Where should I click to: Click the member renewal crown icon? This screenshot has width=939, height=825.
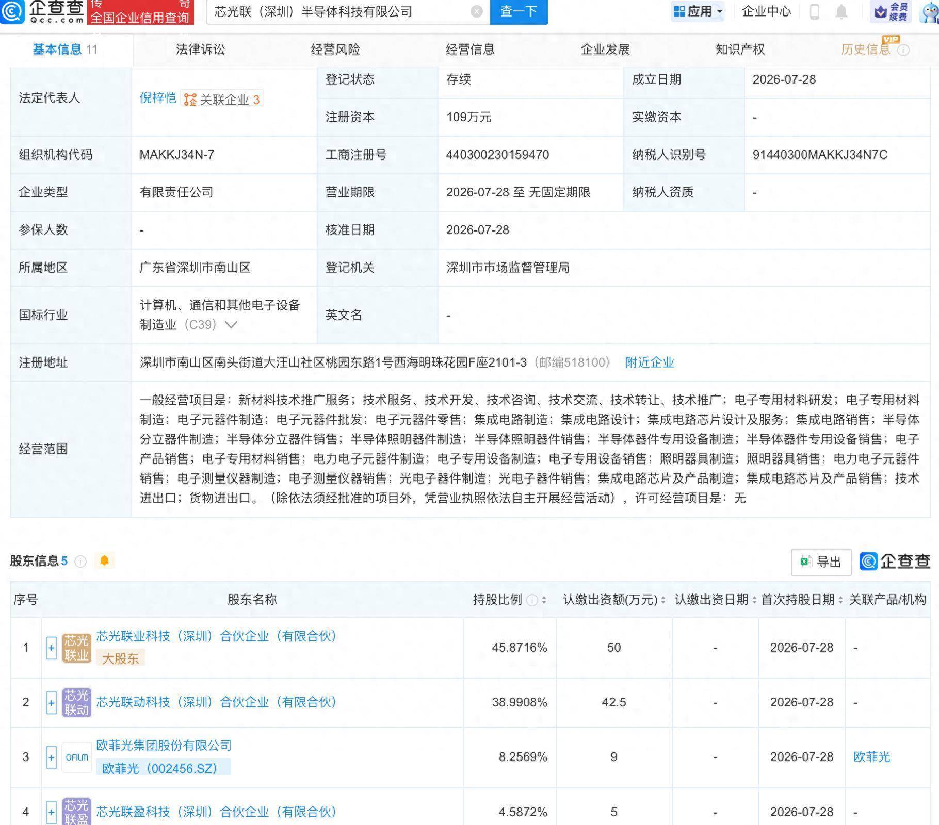point(881,11)
